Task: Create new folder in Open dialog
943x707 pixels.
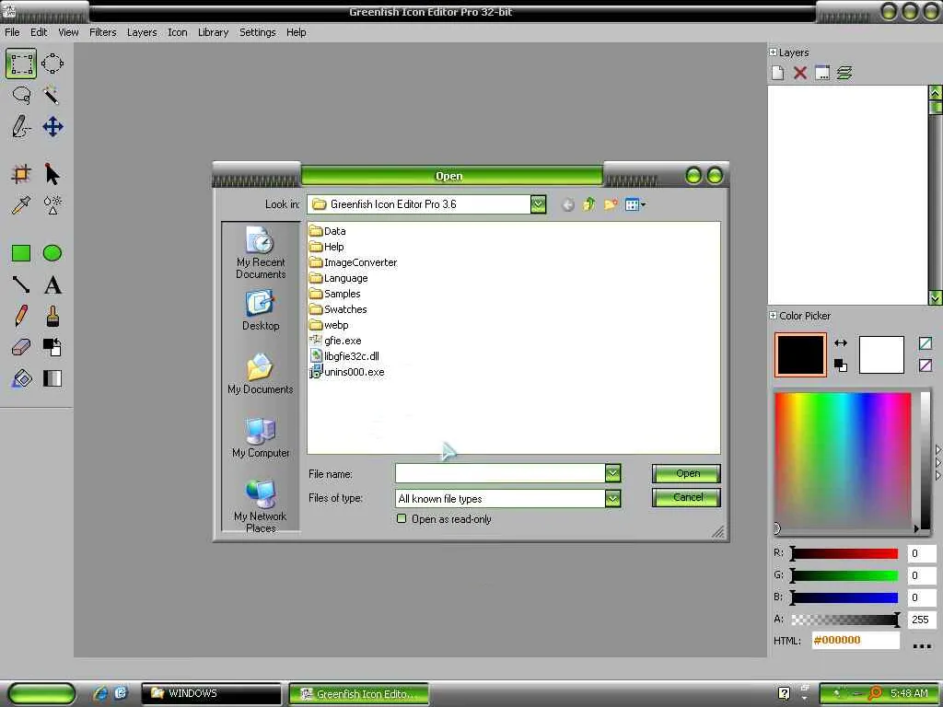Action: click(611, 205)
